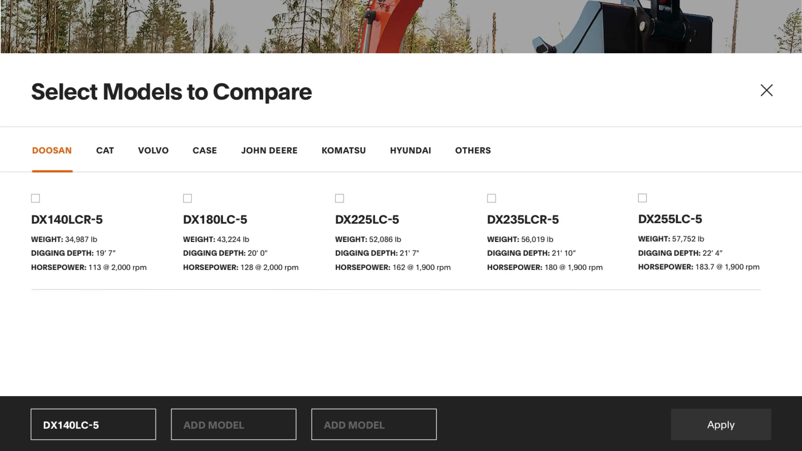This screenshot has width=802, height=451.
Task: Click the second ADD MODEL slot
Action: [233, 424]
